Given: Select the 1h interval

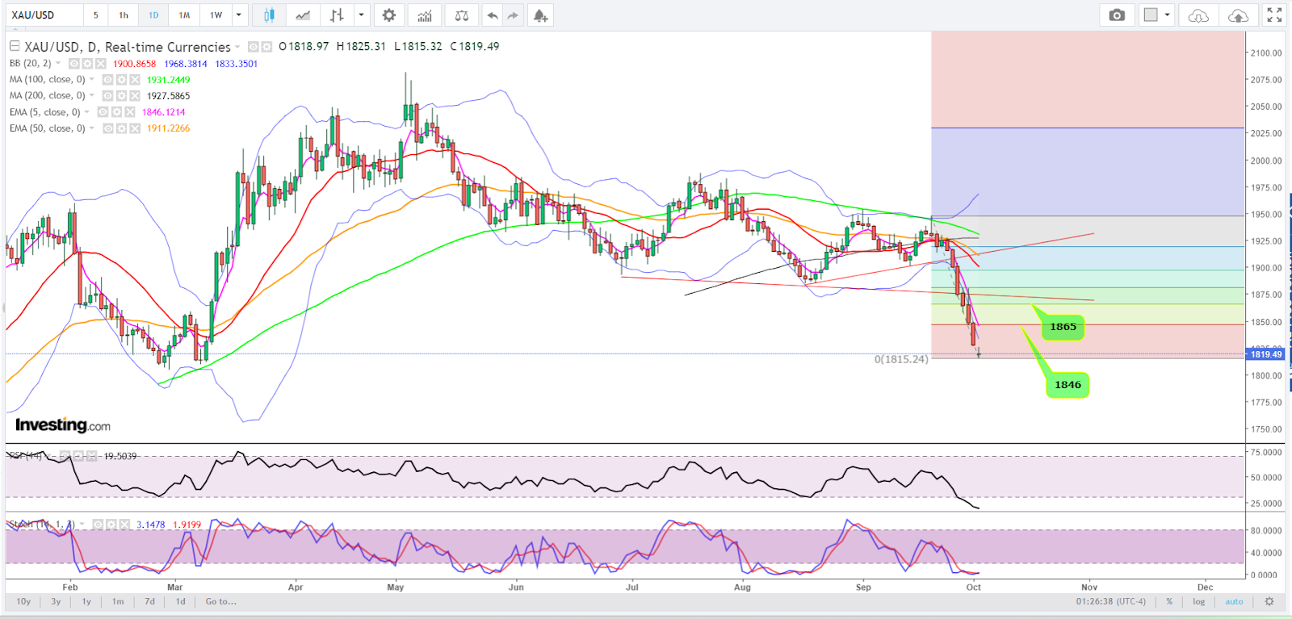Looking at the screenshot, I should tap(124, 15).
